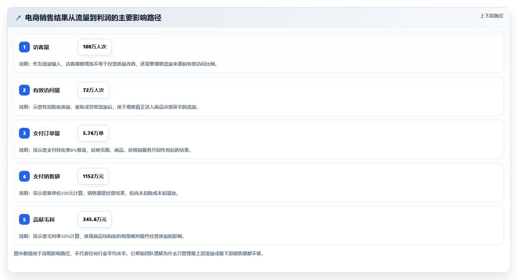Image resolution: width=518 pixels, height=280 pixels.
Task: Click the note about 客单价200元计算
Action: (99, 193)
